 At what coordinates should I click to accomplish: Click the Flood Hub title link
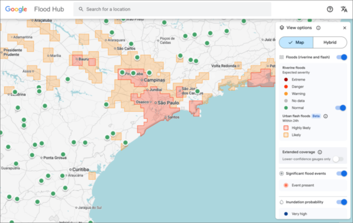(49, 9)
